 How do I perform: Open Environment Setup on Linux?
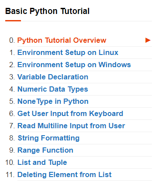[68, 52]
